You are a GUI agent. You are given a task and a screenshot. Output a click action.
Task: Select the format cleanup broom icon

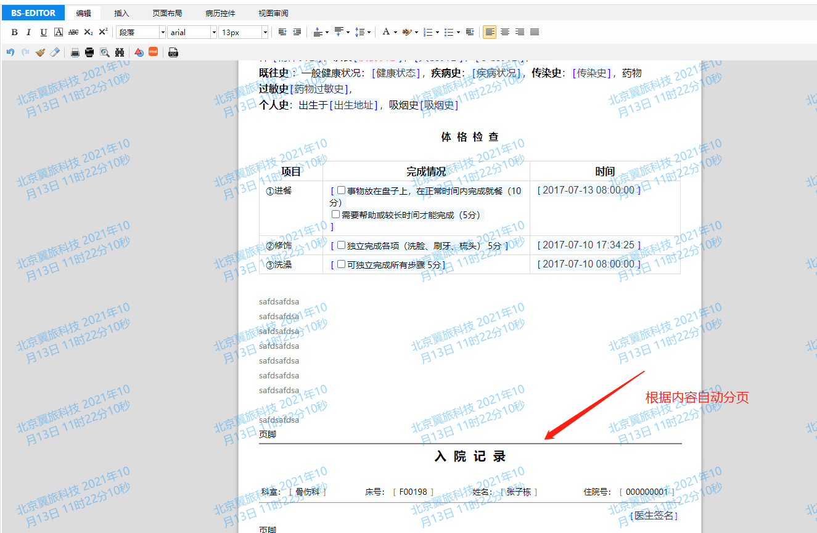39,52
